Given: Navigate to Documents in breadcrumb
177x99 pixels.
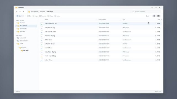Looking at the screenshot, I should pos(34,12).
